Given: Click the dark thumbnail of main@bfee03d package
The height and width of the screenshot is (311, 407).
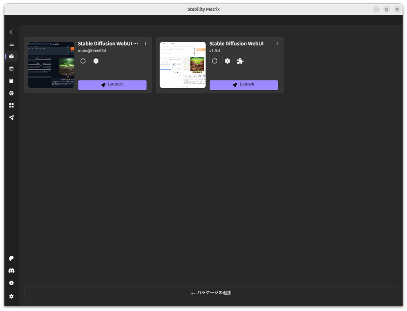Looking at the screenshot, I should [51, 65].
